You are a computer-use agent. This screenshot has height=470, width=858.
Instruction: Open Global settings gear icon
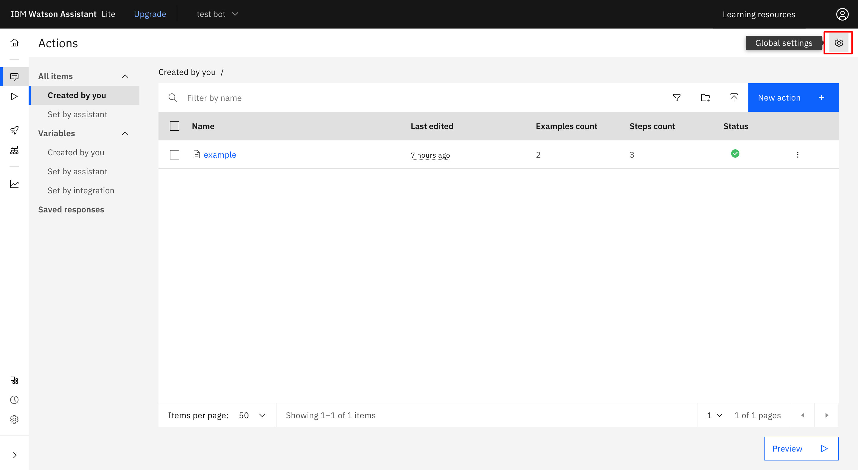pyautogui.click(x=838, y=43)
